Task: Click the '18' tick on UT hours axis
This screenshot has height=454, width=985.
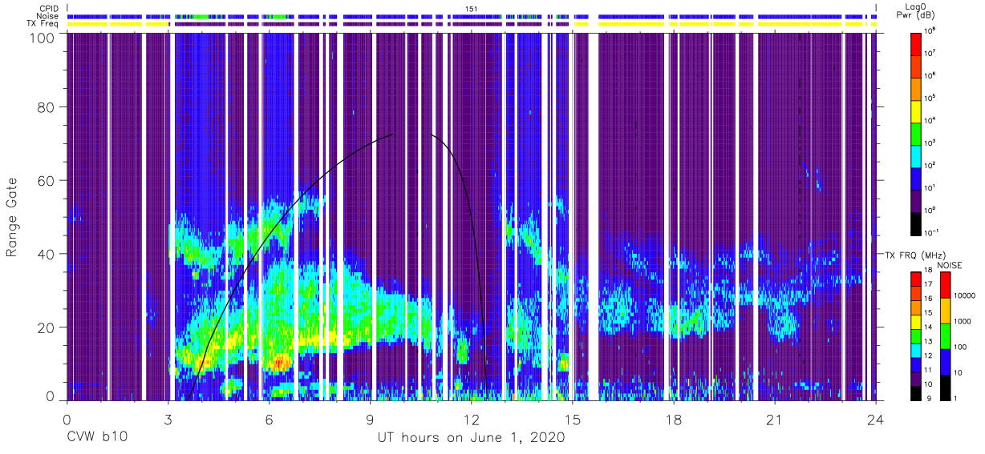Action: (x=674, y=419)
